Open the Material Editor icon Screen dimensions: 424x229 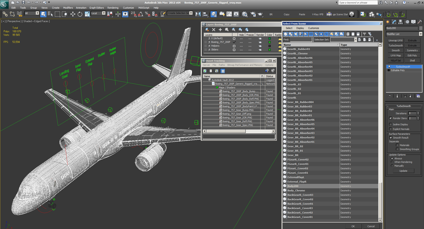click(244, 14)
